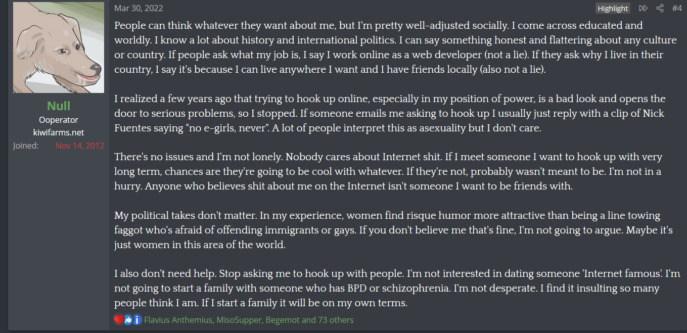This screenshot has width=687, height=333.
Task: Click the blue informative reaction icon
Action: pos(137,320)
